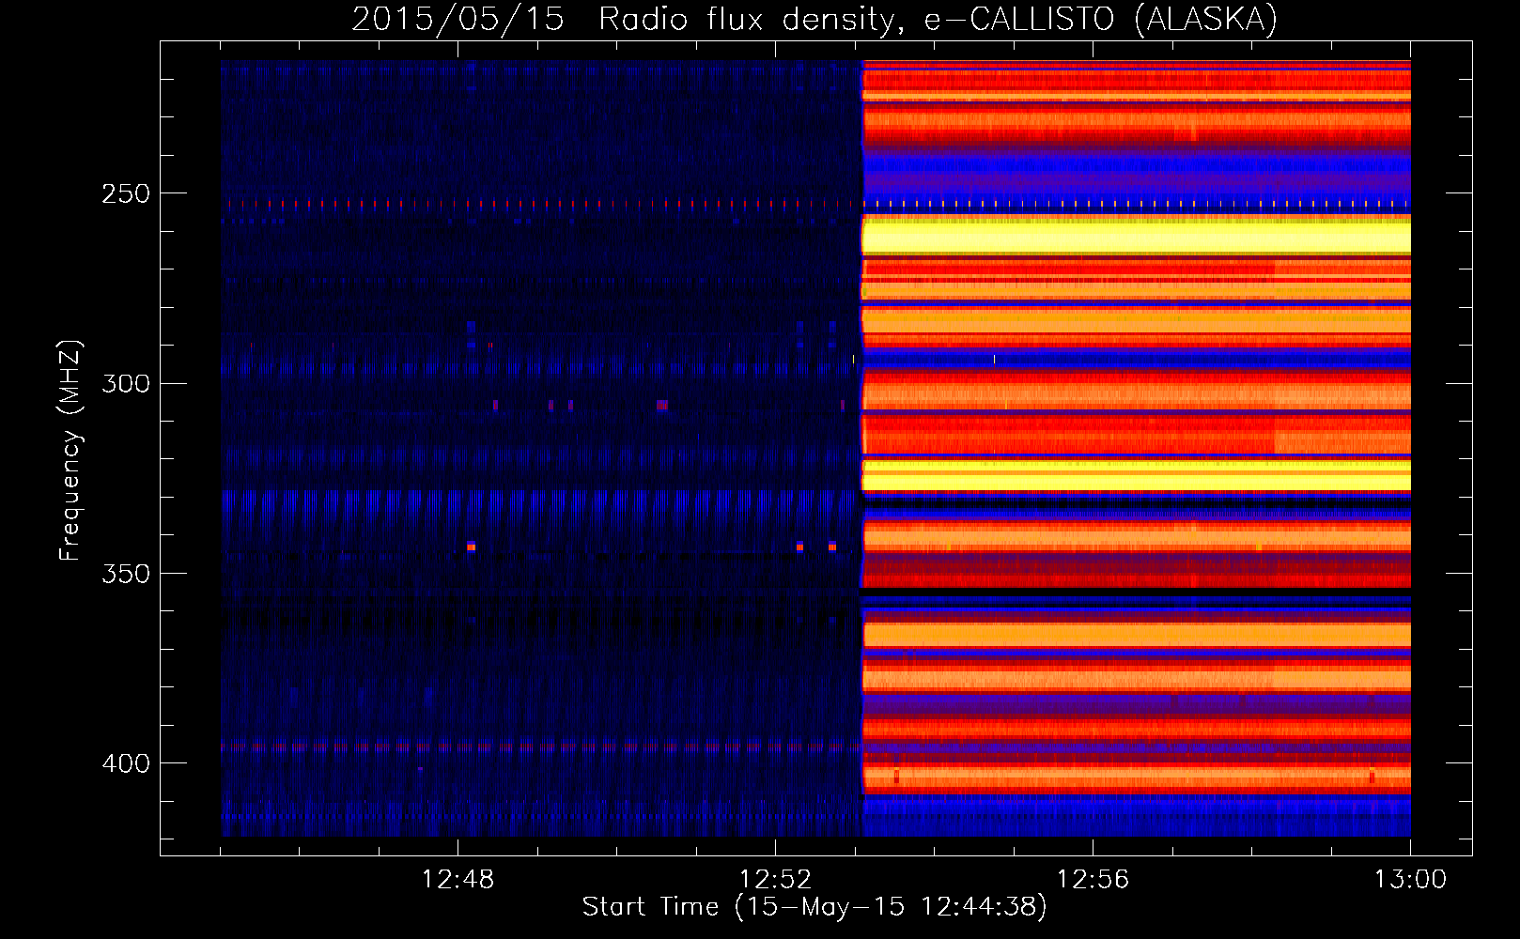Click the "Start Time (15-May-15 12:44:38)" axis label

point(814,907)
